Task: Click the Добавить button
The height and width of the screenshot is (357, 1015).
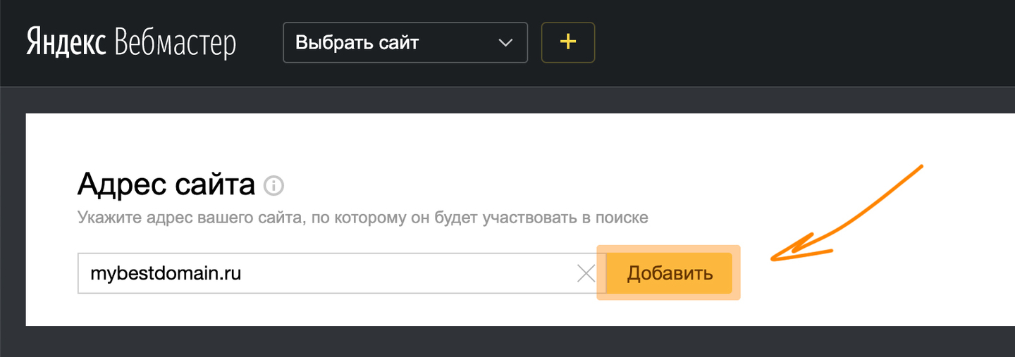Action: click(670, 273)
